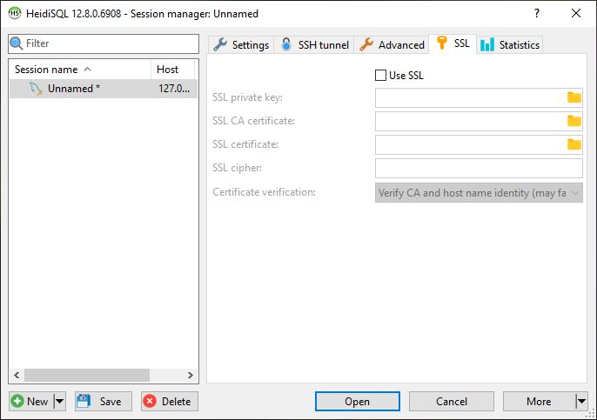Select the Unnamed session row
This screenshot has width=597, height=420.
click(x=104, y=89)
